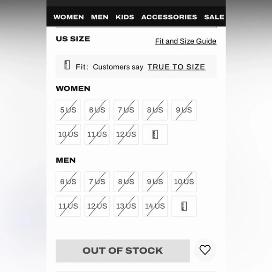
Task: Select Women size 10 US
Action: tap(68, 135)
